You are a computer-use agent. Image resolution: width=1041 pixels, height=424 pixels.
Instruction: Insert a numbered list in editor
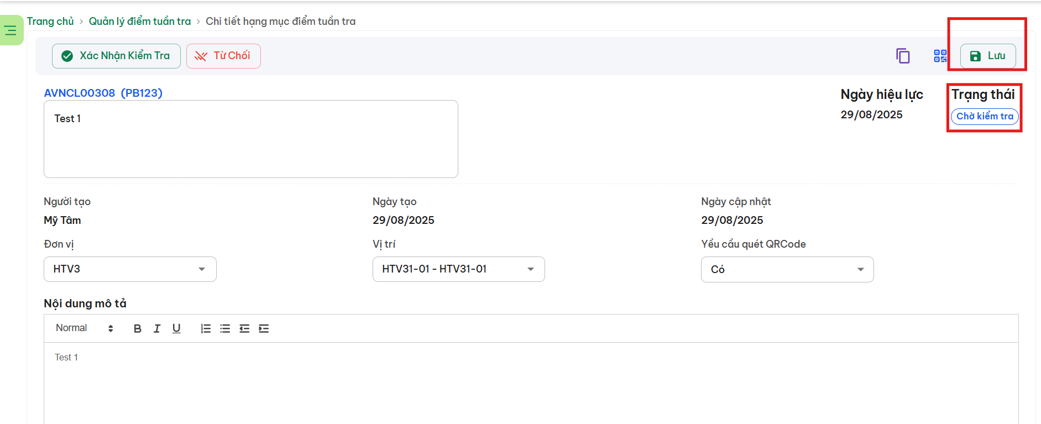[x=206, y=328]
